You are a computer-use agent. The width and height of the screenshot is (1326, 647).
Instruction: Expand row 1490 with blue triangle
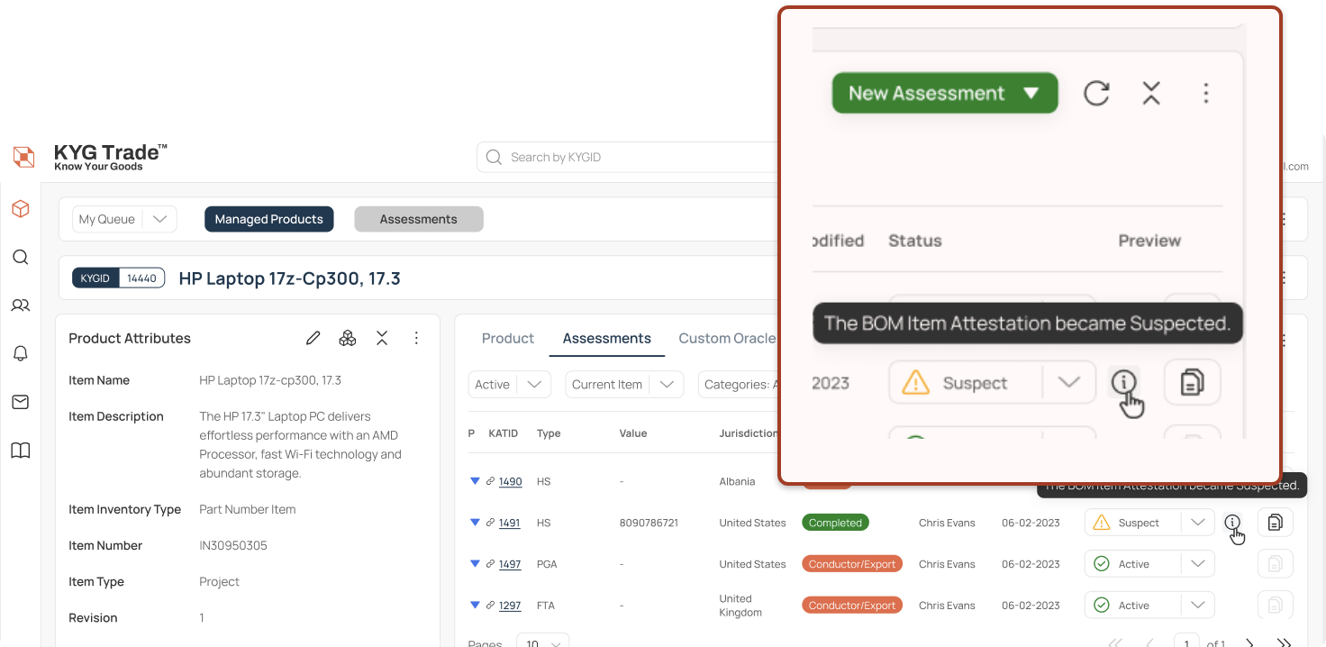click(x=475, y=481)
